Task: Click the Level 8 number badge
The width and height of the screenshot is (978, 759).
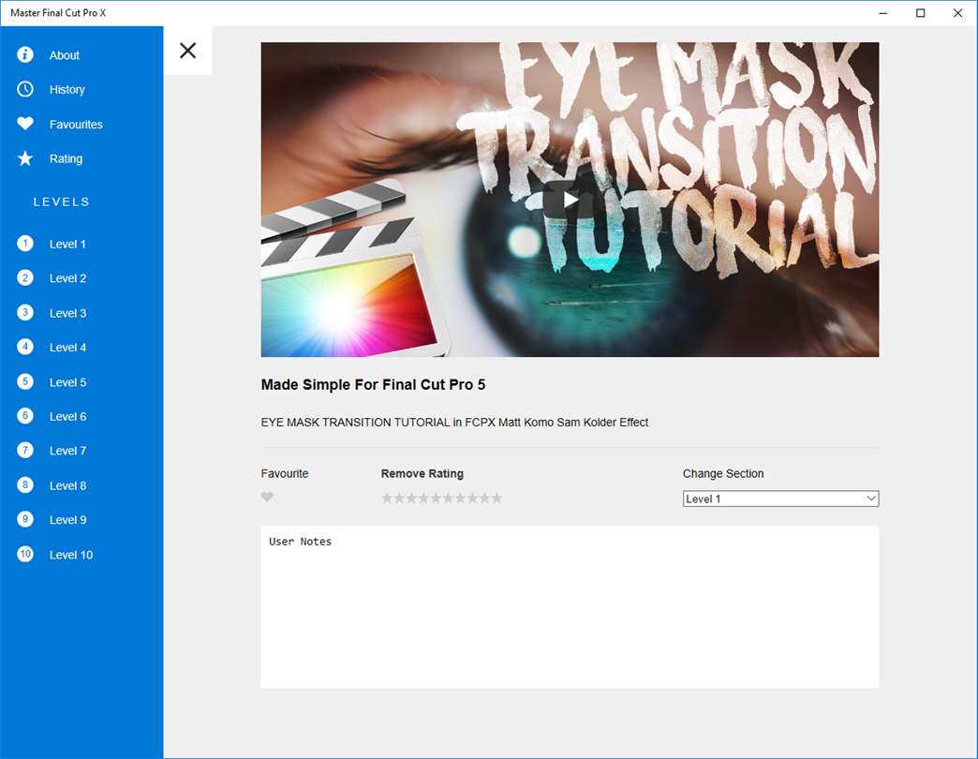Action: pyautogui.click(x=25, y=484)
